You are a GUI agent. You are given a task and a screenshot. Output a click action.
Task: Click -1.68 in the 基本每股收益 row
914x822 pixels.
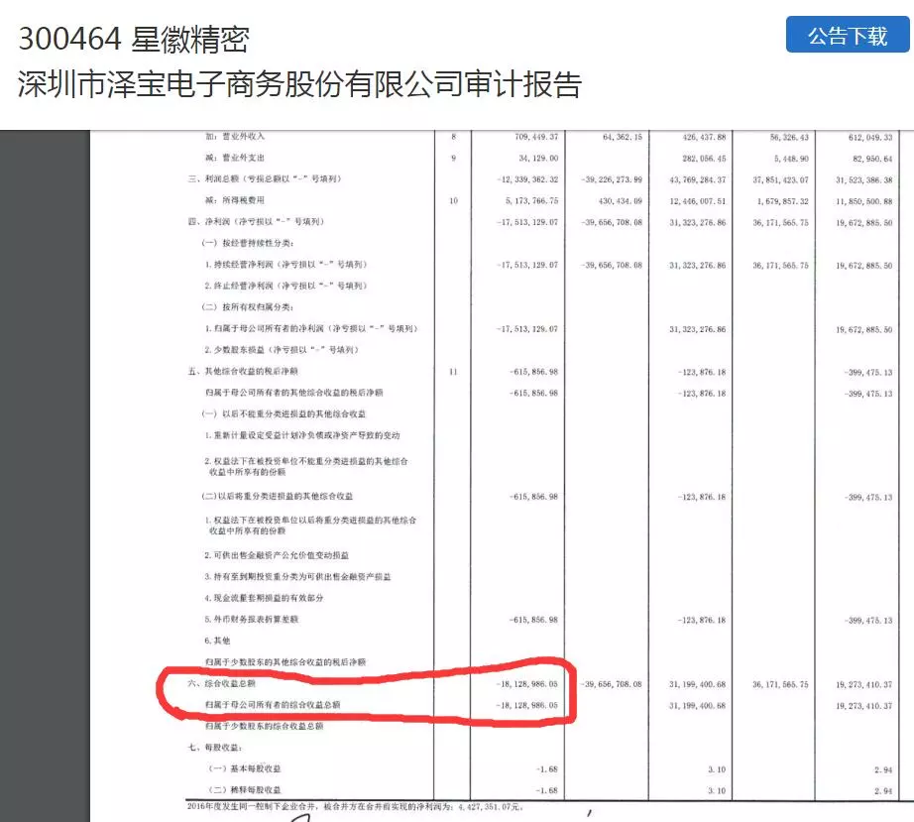coord(547,769)
